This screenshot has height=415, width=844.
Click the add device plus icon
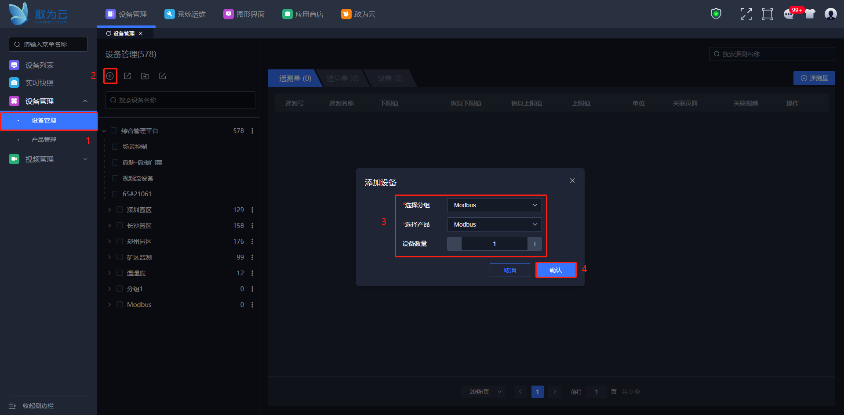pyautogui.click(x=110, y=76)
